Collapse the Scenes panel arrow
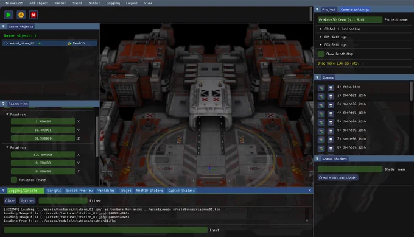The image size is (414, 237). click(x=317, y=77)
